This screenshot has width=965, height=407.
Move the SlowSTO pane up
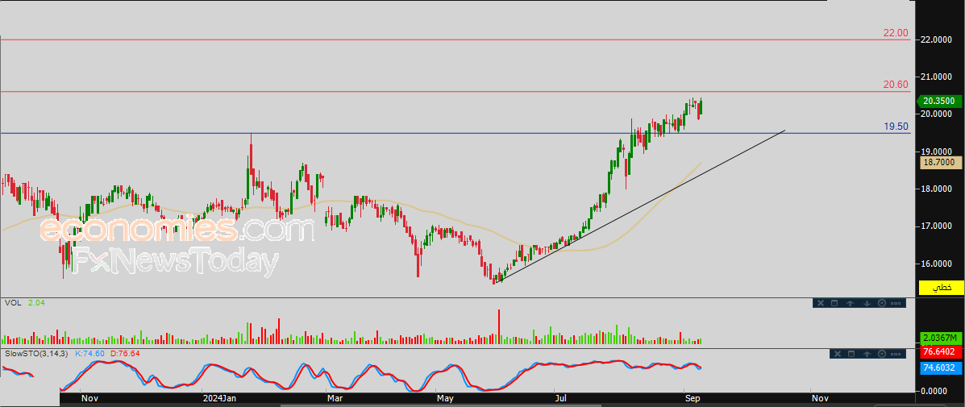coord(867,354)
